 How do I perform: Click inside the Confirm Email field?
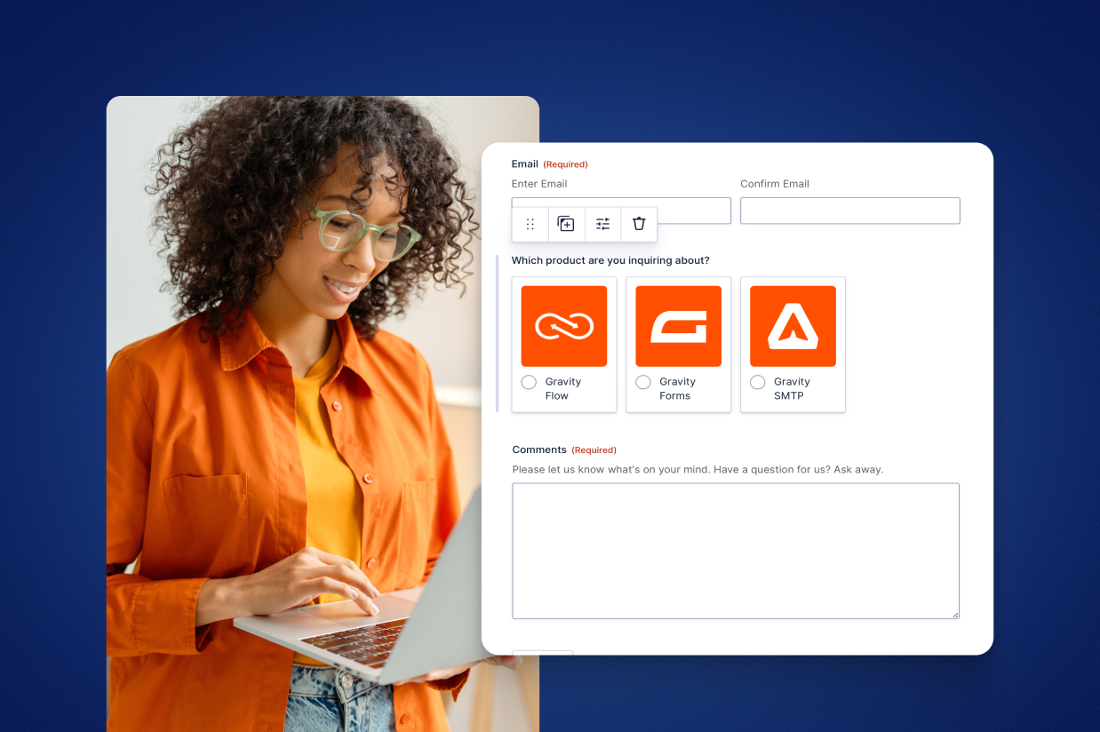pyautogui.click(x=849, y=211)
